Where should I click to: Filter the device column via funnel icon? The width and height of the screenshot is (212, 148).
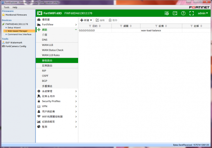[156, 26]
